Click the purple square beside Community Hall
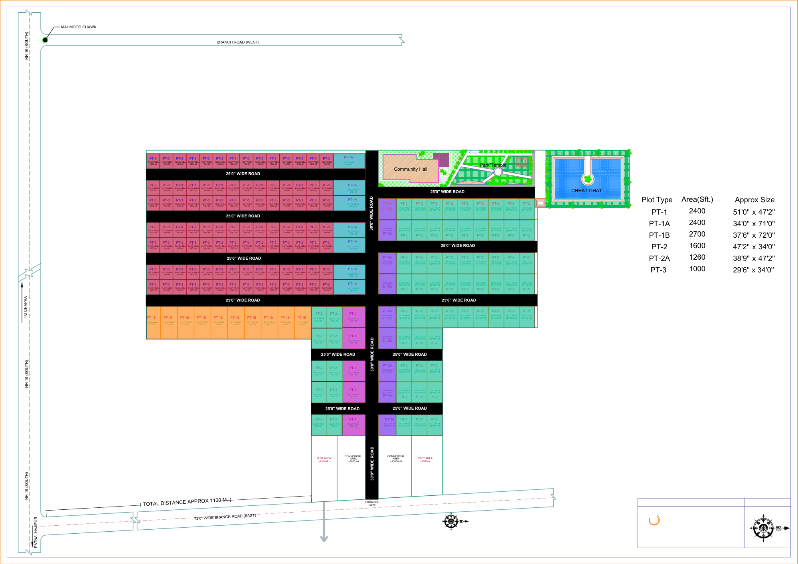The height and width of the screenshot is (564, 798). tap(441, 160)
